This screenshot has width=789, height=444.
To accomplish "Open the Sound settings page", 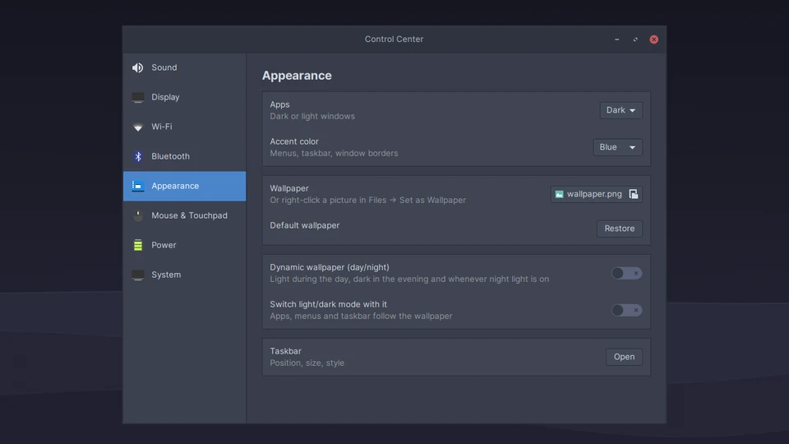I will point(184,67).
